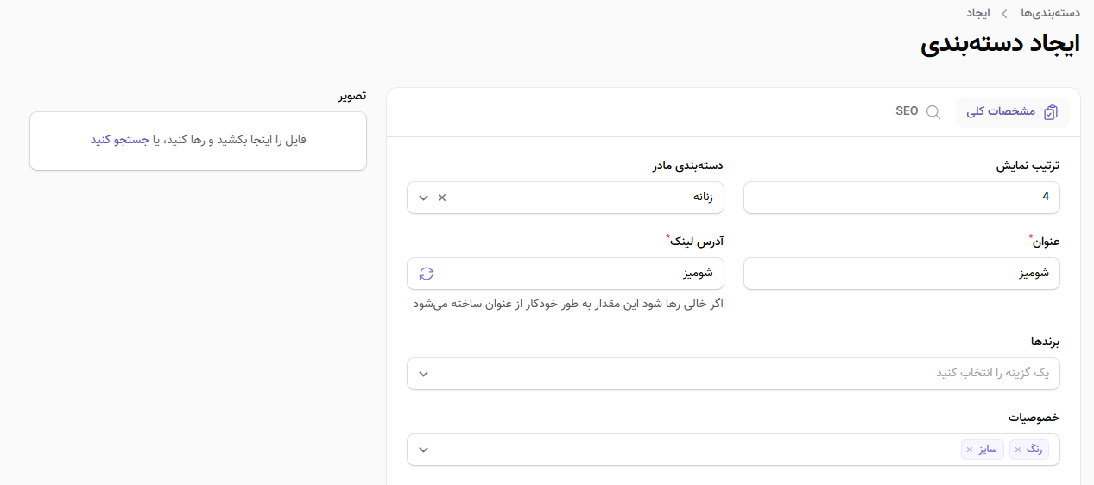Viewport: 1094px width, 485px height.
Task: Click the رنگ tag text
Action: click(1034, 450)
